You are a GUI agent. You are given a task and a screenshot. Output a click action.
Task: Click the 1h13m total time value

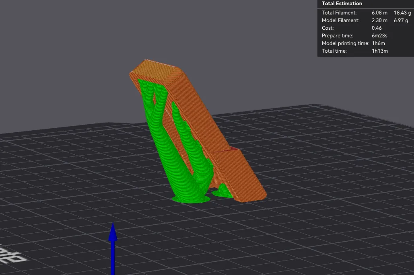[x=380, y=51]
